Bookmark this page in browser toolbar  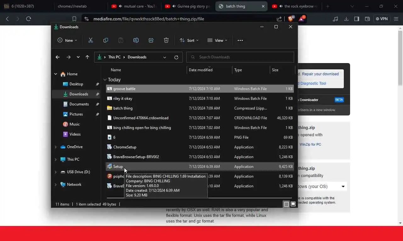click(x=74, y=19)
